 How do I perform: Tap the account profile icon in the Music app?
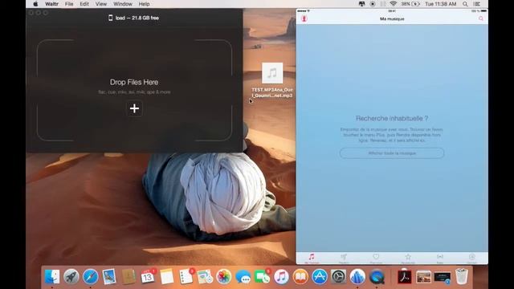304,18
